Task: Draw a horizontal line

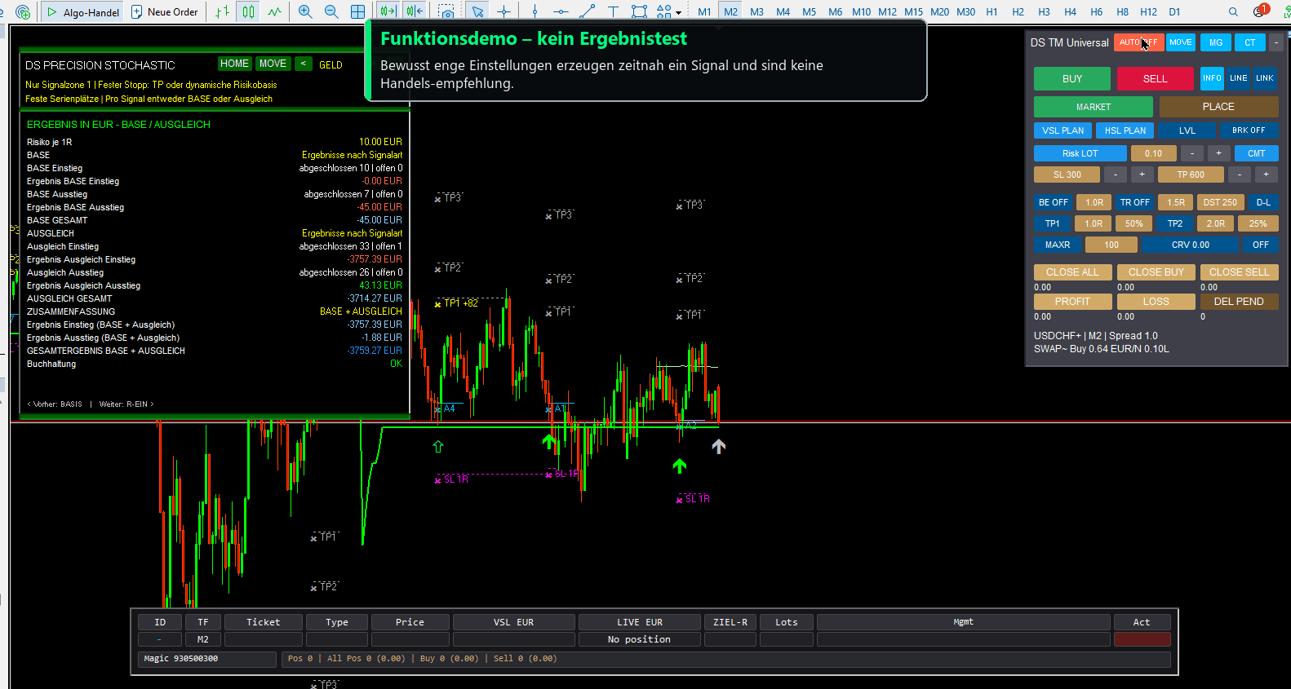Action: (x=561, y=11)
